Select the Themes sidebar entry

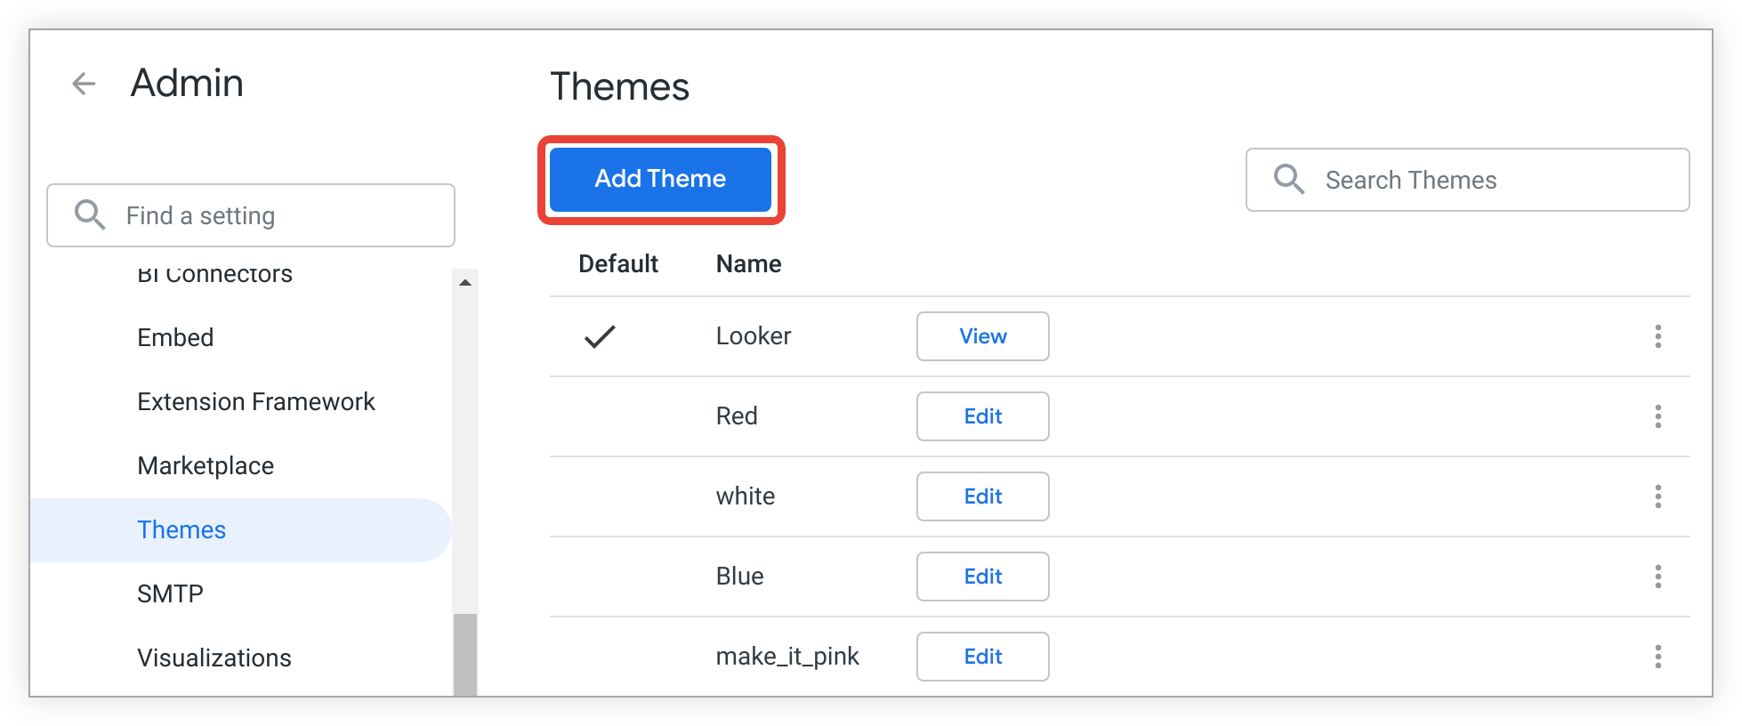181,529
